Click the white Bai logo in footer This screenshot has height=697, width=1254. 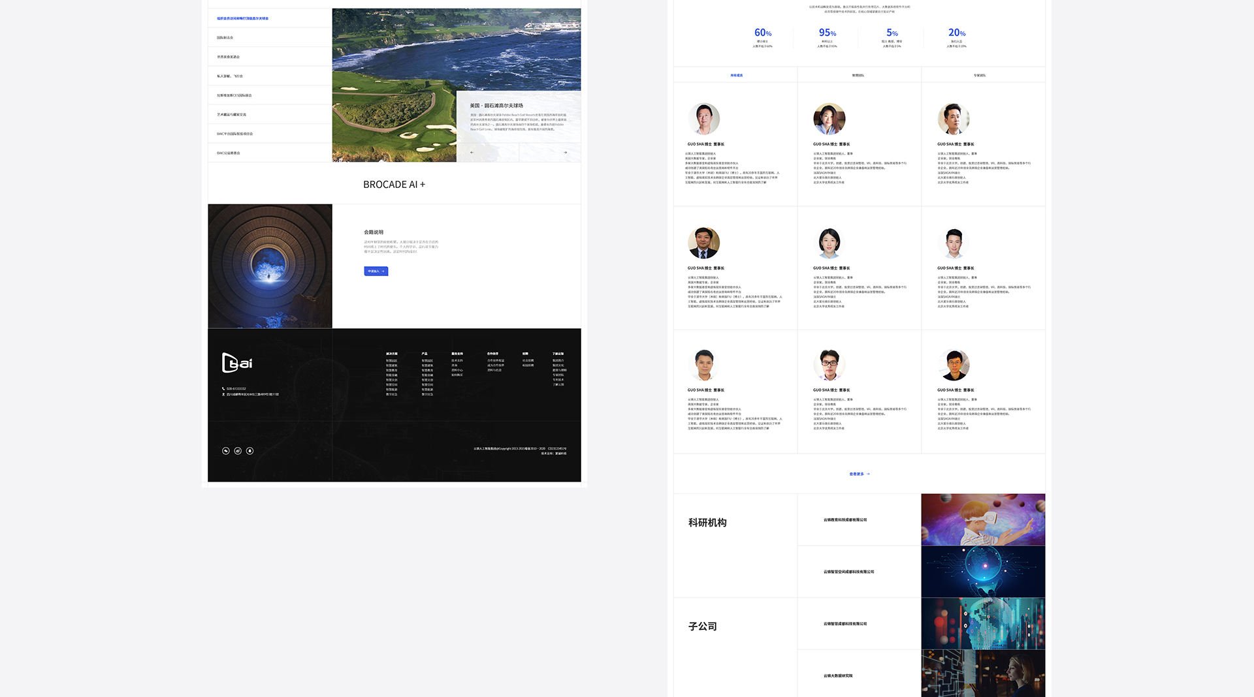tap(237, 363)
